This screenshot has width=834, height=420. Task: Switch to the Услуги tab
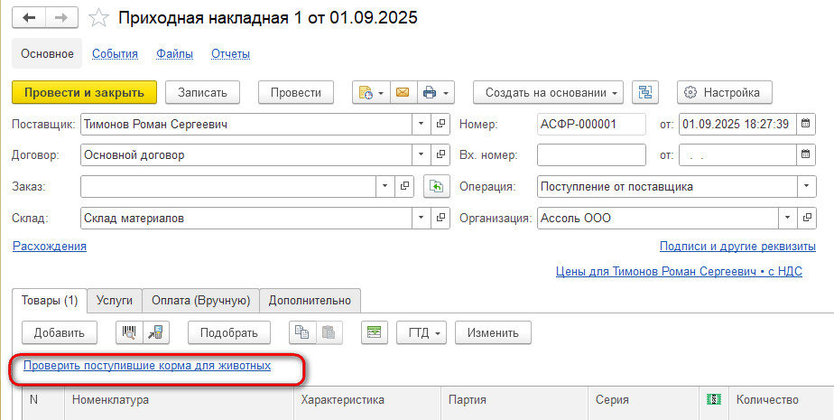coord(115,300)
